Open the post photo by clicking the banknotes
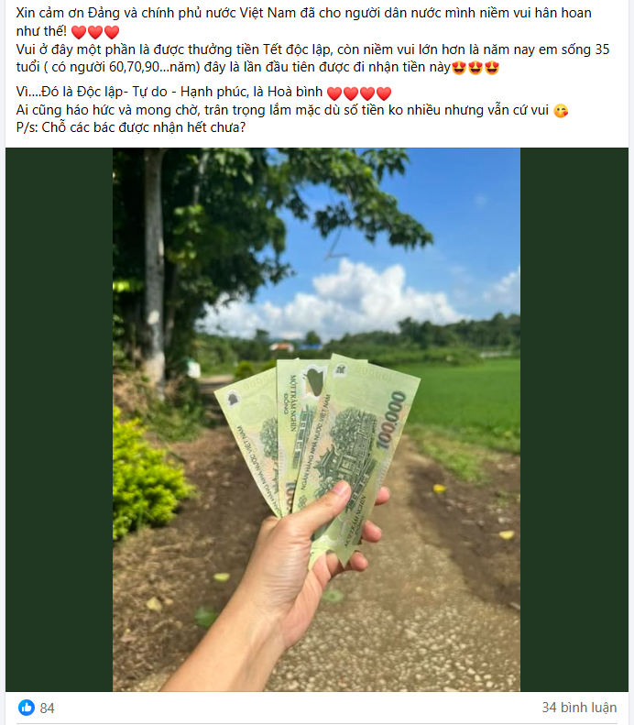 [x=319, y=444]
